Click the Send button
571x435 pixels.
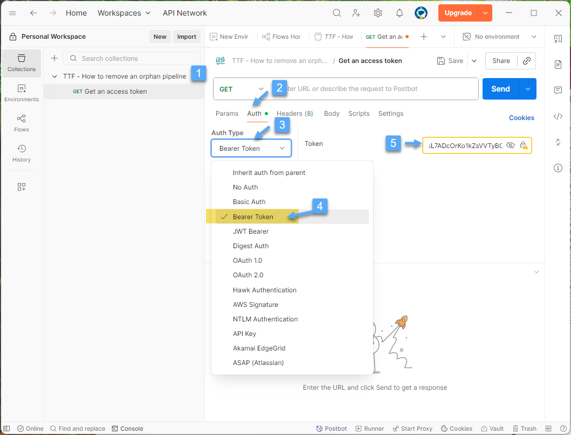coord(500,89)
